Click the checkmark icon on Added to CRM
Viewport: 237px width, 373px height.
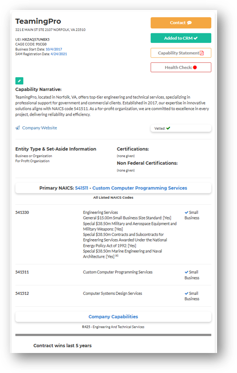(196, 38)
